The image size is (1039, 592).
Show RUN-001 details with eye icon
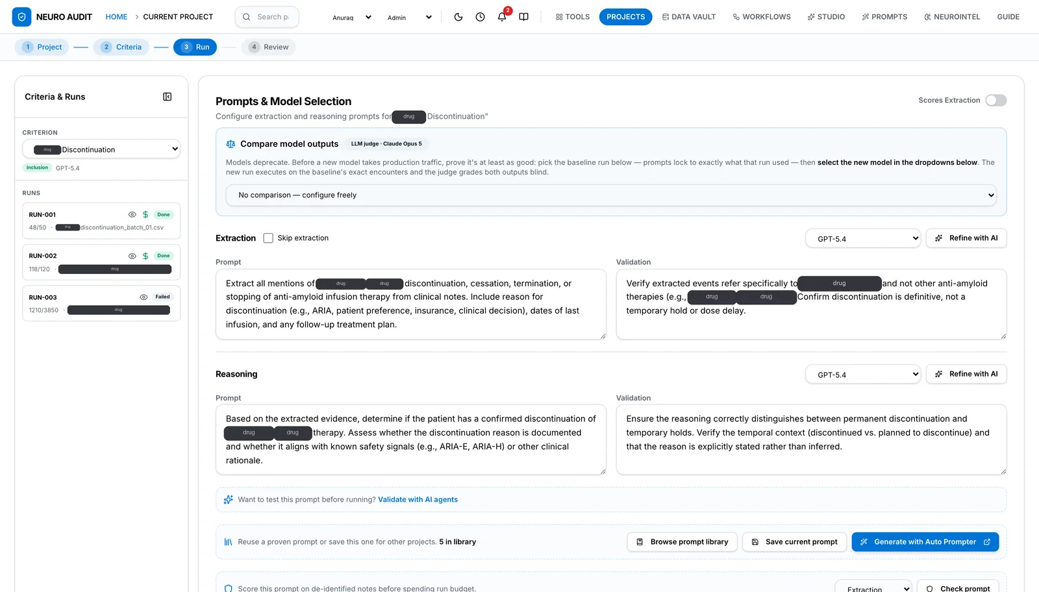tap(132, 214)
